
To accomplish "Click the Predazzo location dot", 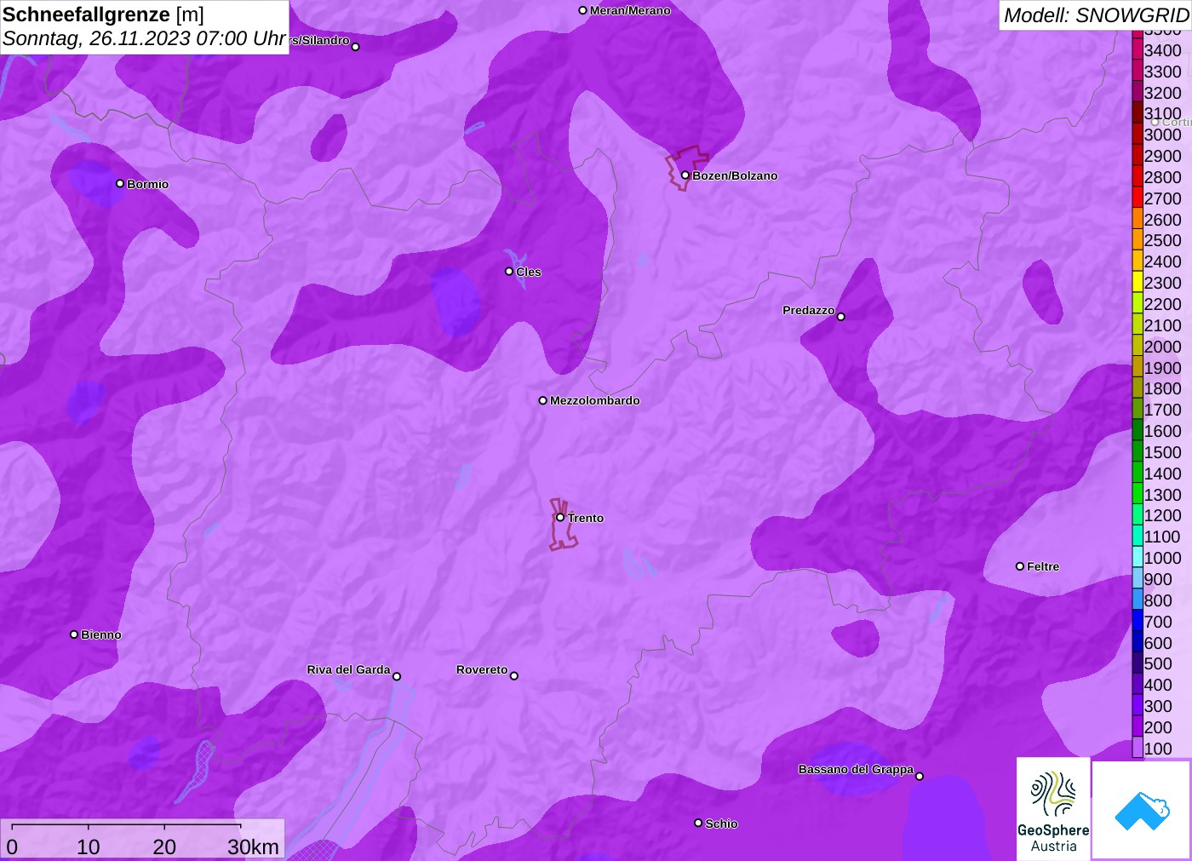I will tap(841, 317).
